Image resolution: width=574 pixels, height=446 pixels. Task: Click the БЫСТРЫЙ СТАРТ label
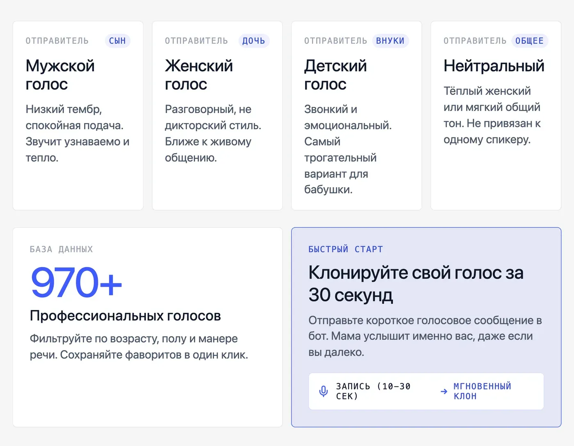pos(346,249)
